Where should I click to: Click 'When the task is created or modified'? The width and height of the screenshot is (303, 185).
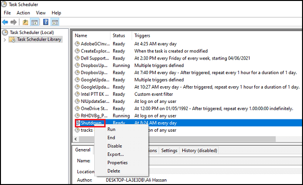[x=171, y=51]
